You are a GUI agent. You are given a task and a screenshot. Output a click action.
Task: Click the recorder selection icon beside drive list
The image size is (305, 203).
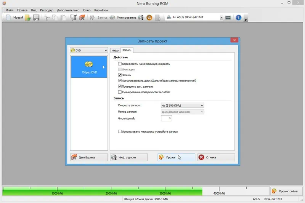coord(228,18)
